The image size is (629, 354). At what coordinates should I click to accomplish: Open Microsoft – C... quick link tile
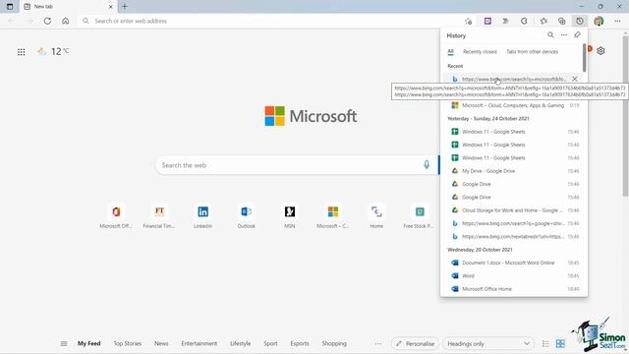point(333,216)
